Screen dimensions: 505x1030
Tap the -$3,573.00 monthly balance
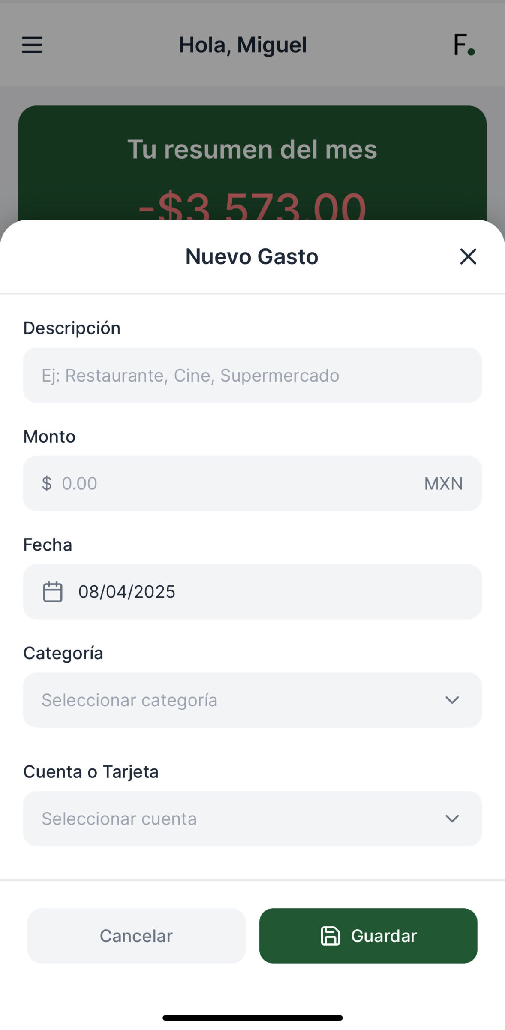(252, 207)
